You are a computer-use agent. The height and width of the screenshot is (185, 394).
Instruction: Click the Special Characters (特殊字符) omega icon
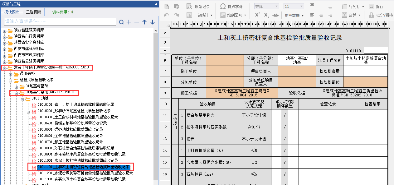point(223,7)
